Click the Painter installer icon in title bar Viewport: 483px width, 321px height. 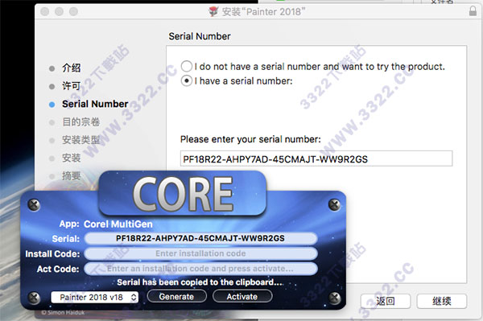213,12
